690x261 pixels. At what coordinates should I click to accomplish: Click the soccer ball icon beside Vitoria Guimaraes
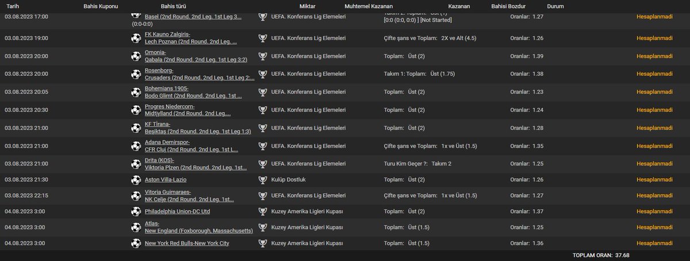pyautogui.click(x=136, y=195)
